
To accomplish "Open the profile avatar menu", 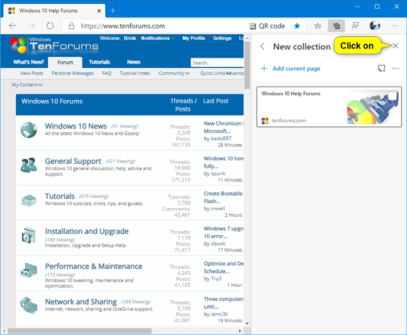I will point(375,25).
